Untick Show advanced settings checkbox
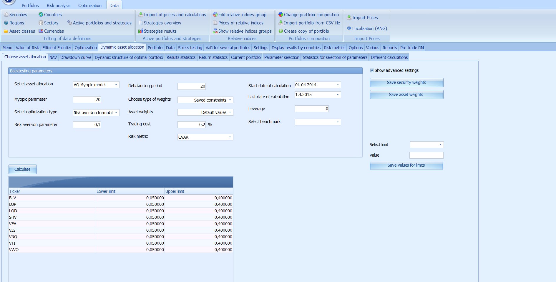Image resolution: width=556 pixels, height=282 pixels. click(372, 70)
